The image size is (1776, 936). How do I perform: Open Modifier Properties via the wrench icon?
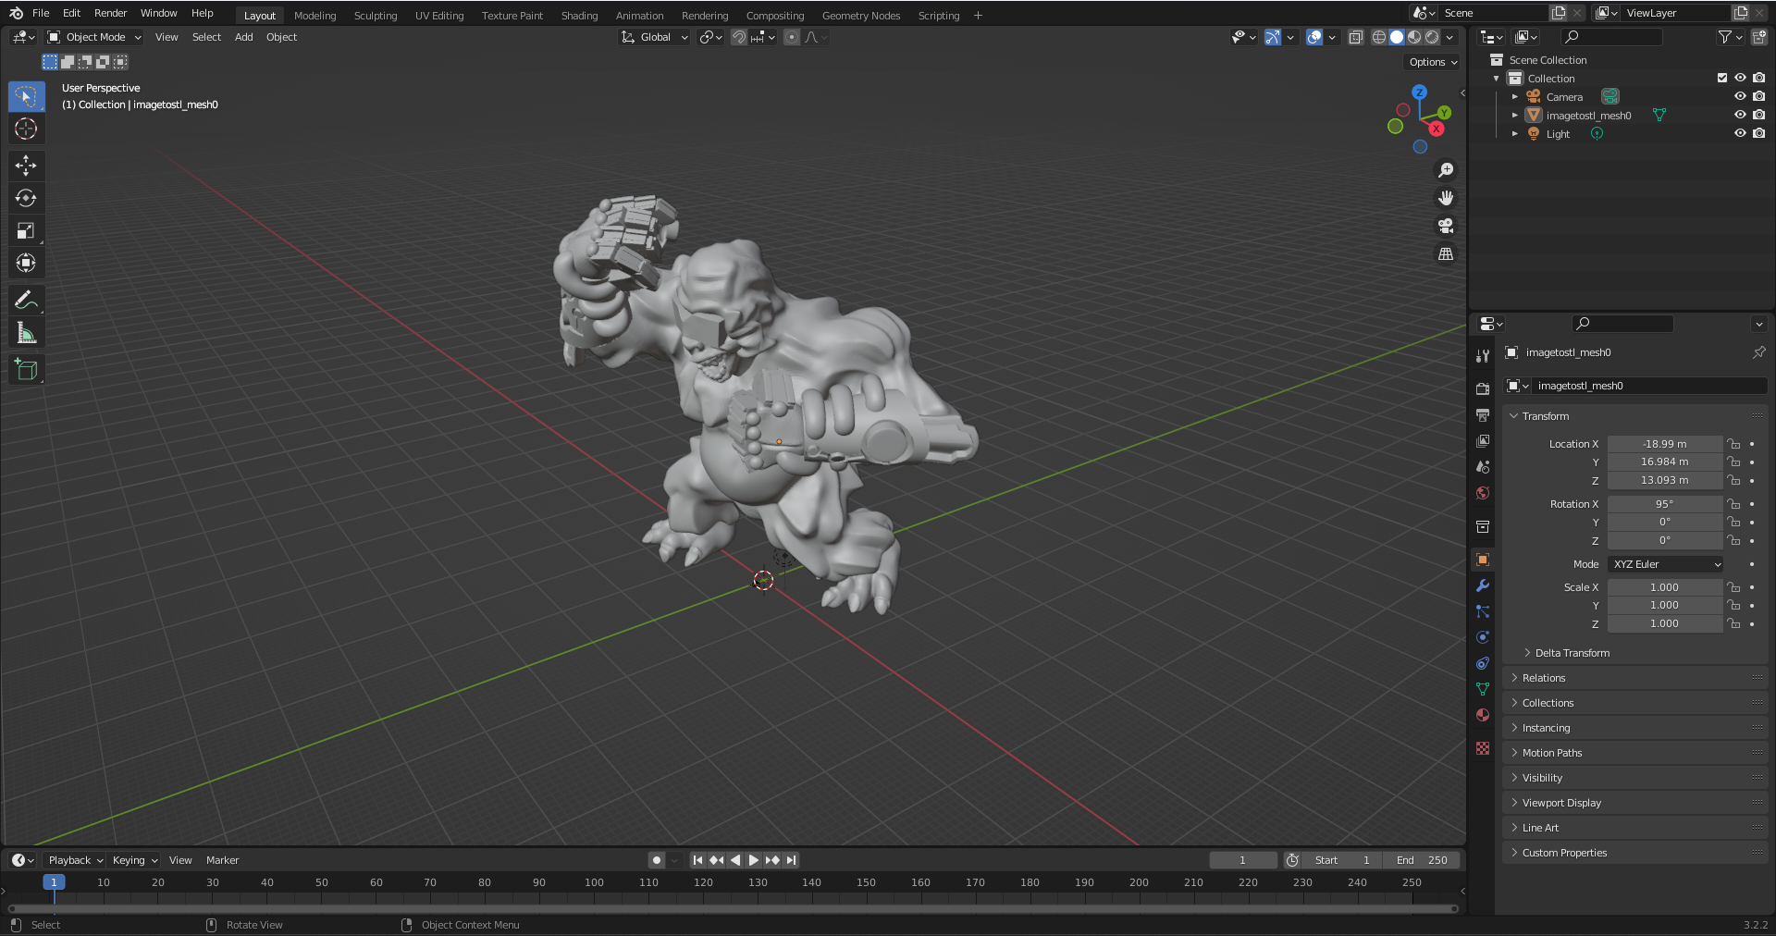pos(1482,585)
